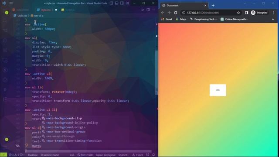
Task: Toggle secondary side bar layout icon
Action: (x=122, y=3)
